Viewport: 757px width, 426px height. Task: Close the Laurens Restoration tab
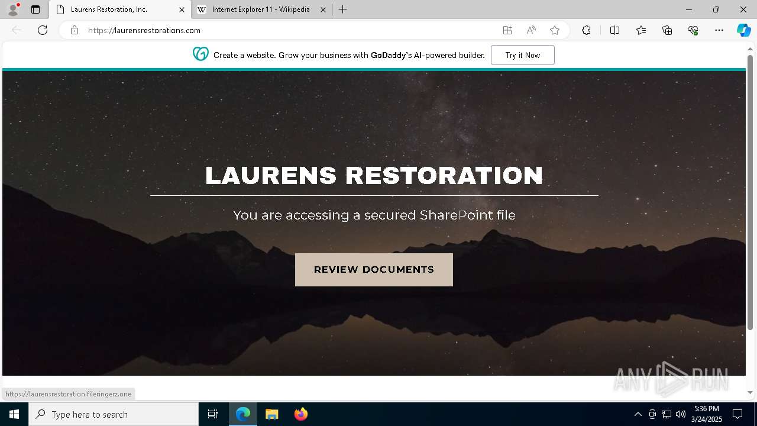182,9
